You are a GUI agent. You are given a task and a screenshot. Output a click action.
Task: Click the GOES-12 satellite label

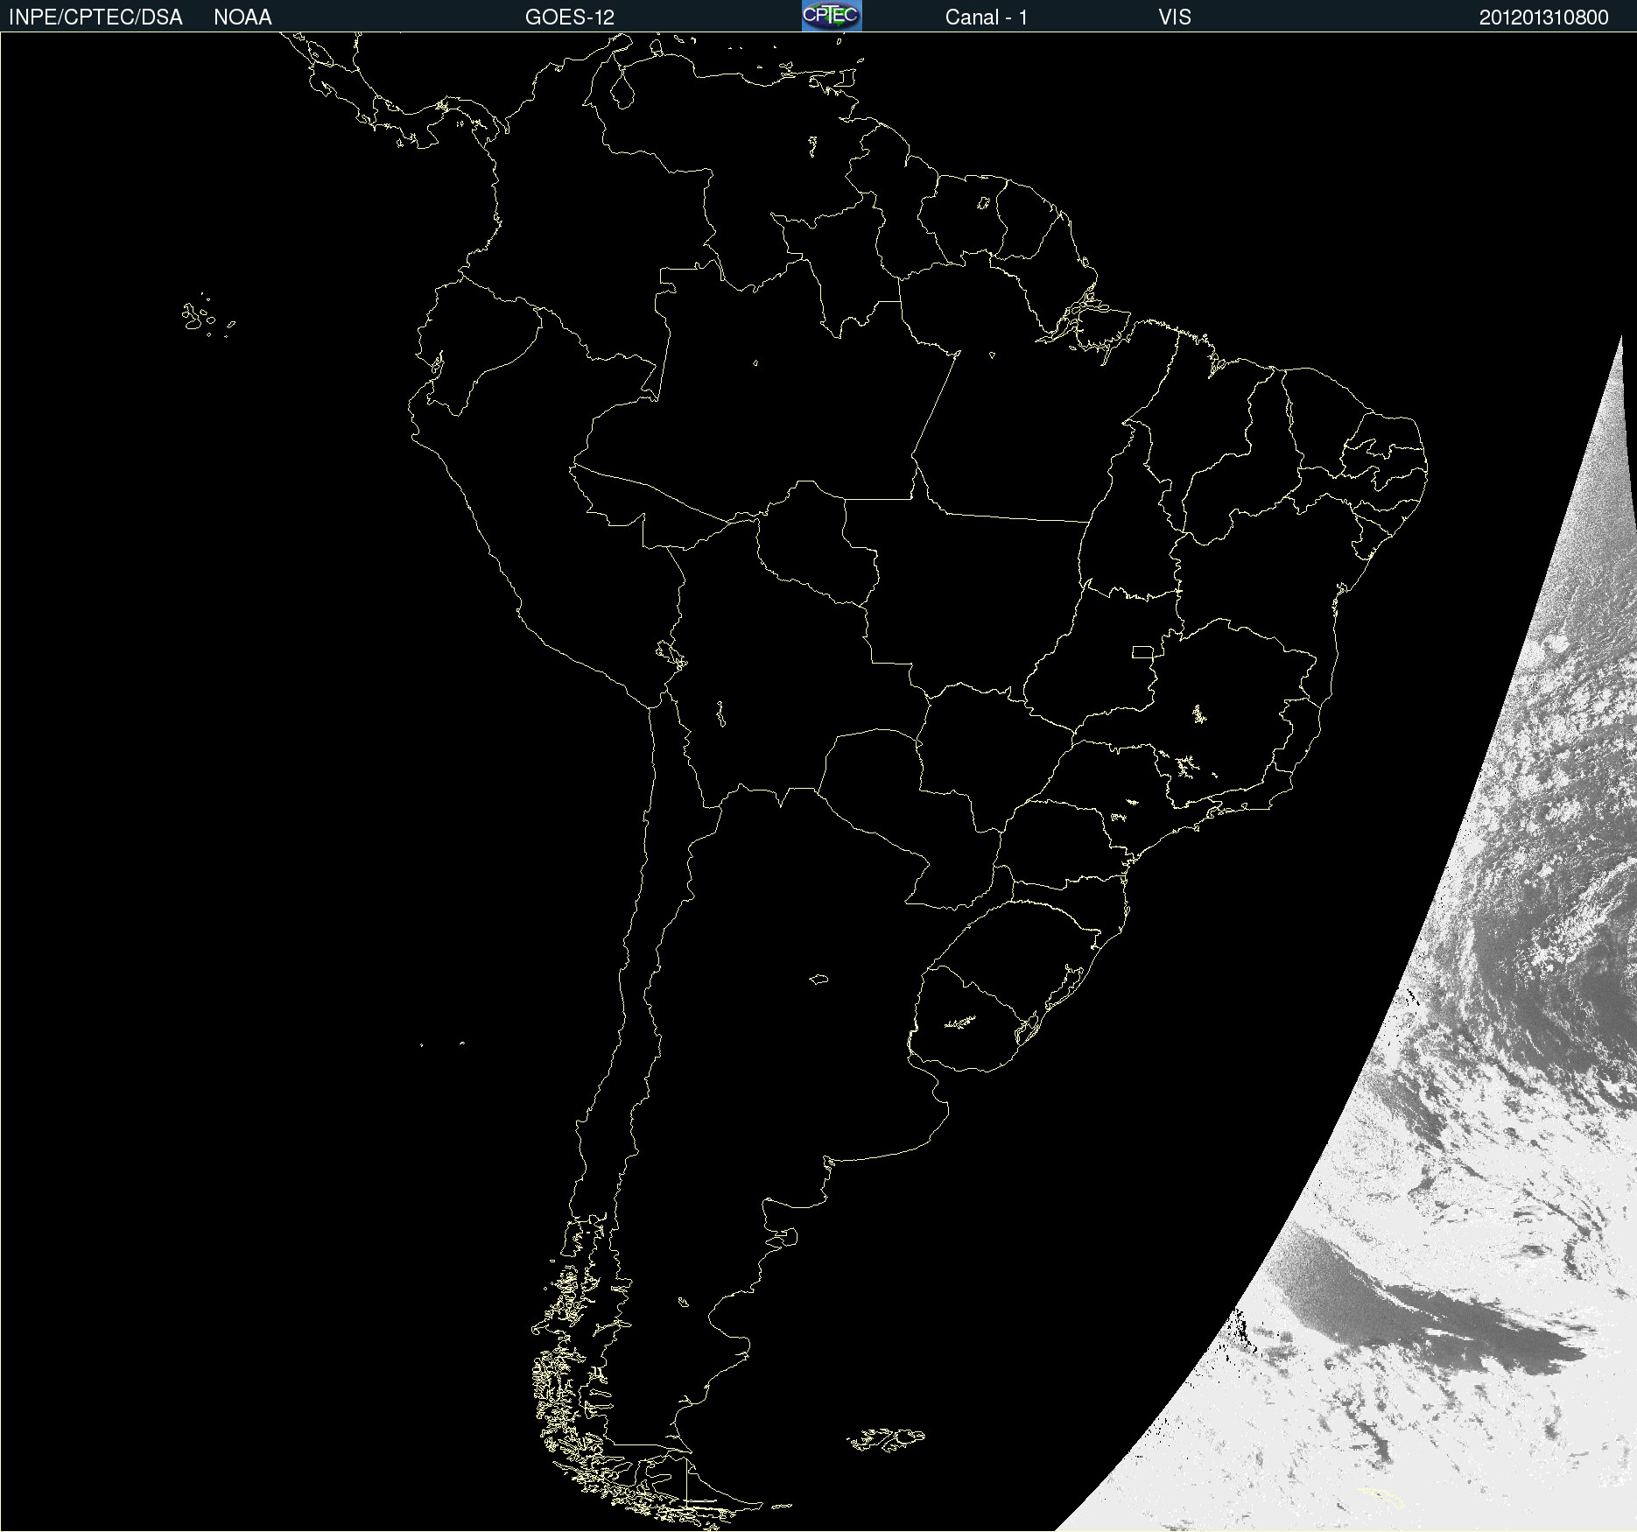(x=570, y=18)
